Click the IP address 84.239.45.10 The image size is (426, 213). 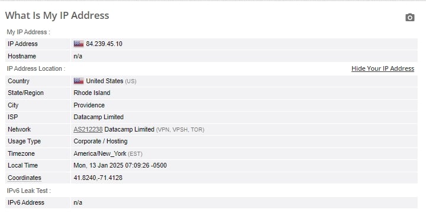point(104,44)
